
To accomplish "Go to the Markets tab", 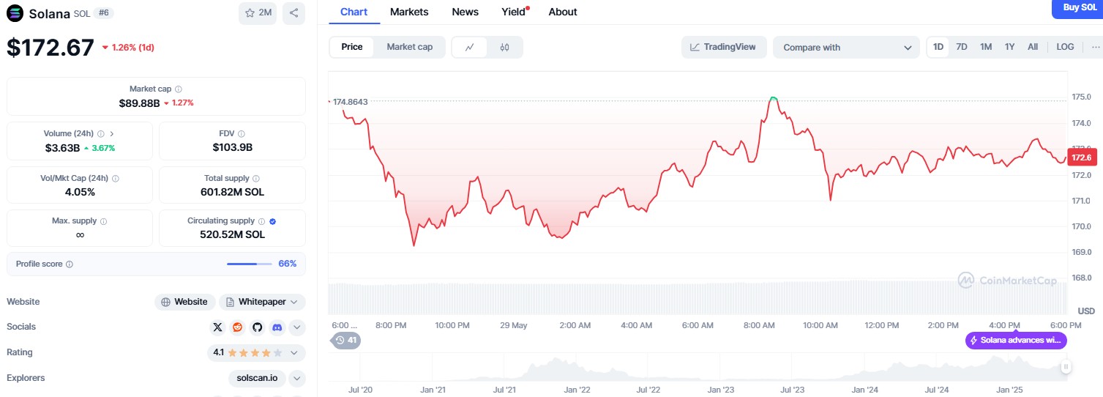I will point(409,12).
